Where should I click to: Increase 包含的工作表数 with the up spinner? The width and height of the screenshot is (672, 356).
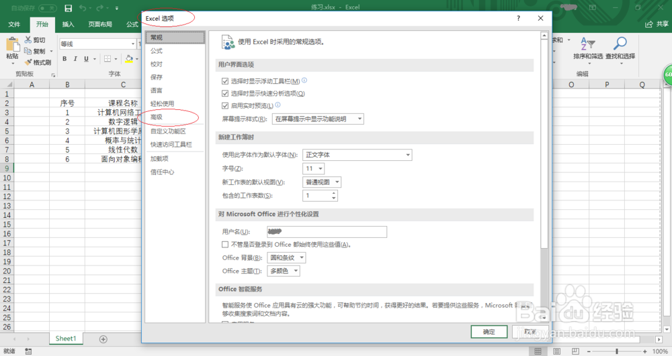334,193
